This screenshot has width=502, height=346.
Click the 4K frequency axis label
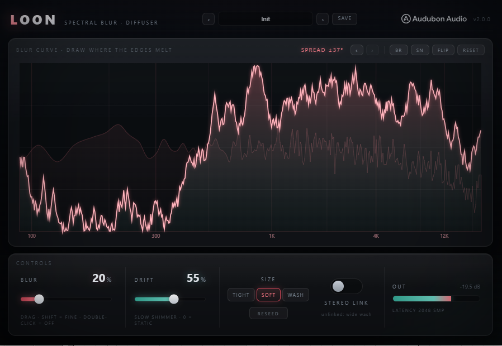[376, 236]
